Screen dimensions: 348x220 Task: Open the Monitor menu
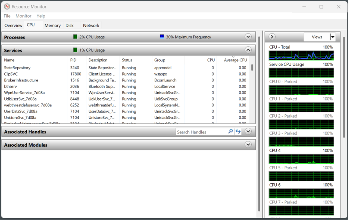(x=23, y=16)
